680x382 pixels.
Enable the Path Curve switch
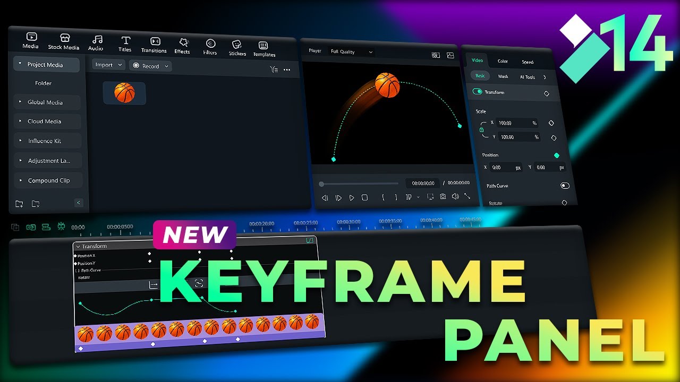tap(565, 186)
